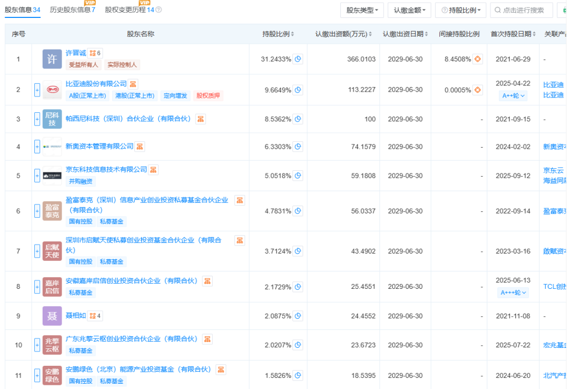Click the 许 shareholder avatar
The image size is (569, 389).
tap(52, 60)
